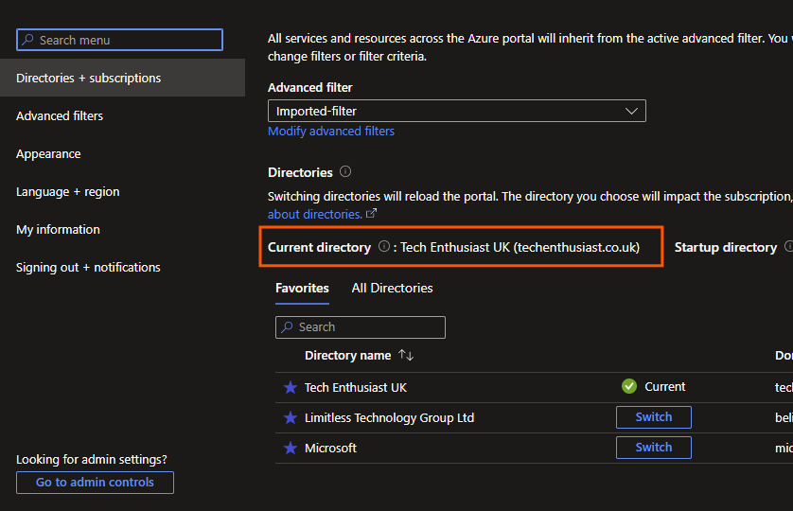Click the info icon beside Current directory

pos(384,246)
